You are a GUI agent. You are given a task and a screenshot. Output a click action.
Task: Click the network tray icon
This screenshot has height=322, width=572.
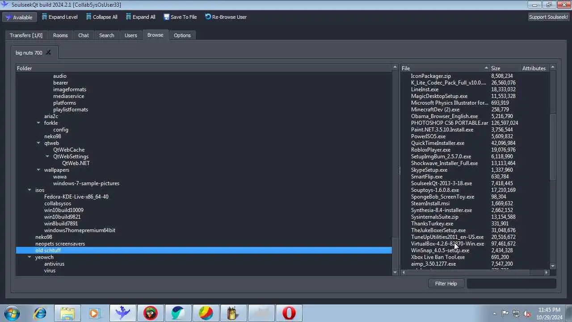516,314
